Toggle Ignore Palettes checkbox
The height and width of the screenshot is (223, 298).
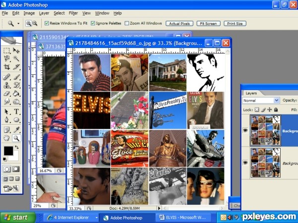[93, 23]
